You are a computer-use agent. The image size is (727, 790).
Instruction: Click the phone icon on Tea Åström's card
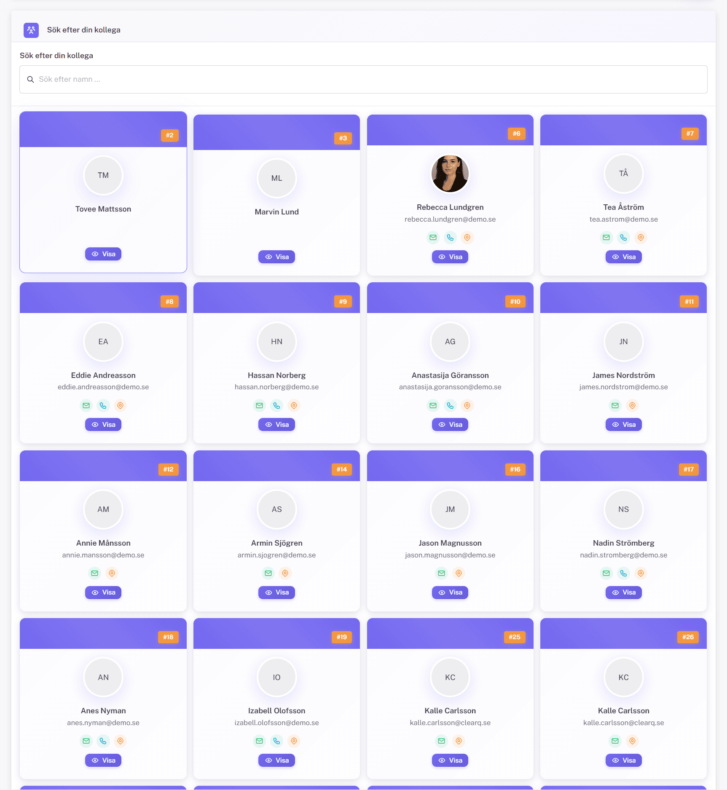(623, 238)
